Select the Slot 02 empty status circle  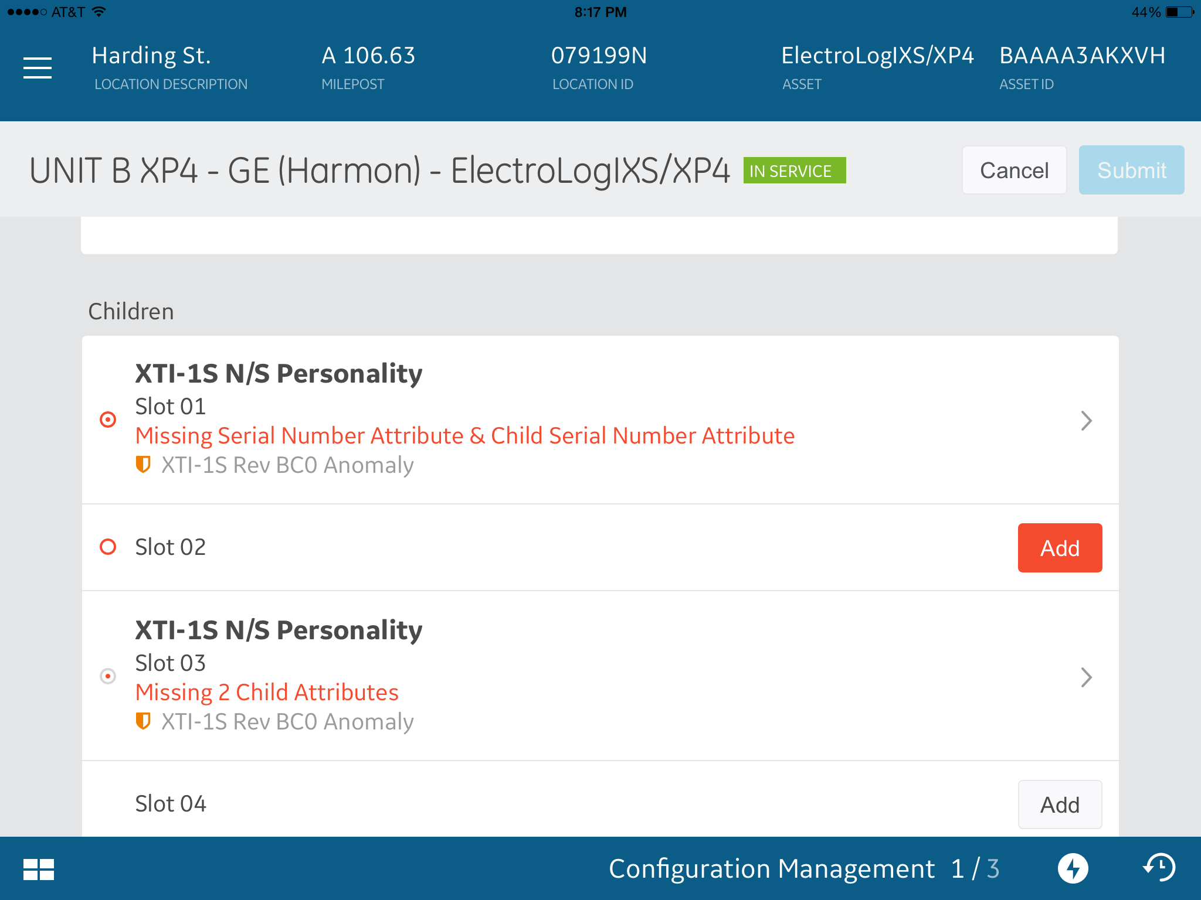click(x=108, y=547)
